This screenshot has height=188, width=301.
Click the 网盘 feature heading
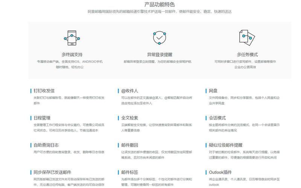point(213,91)
